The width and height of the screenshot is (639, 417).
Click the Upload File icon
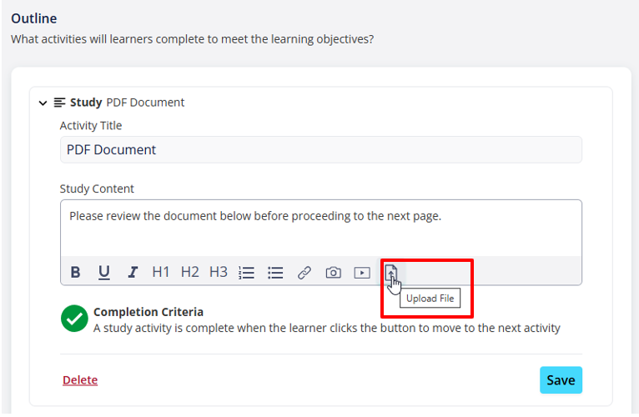tap(390, 272)
